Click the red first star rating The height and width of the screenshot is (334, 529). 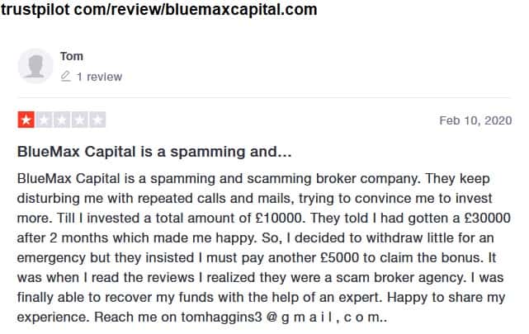coord(26,120)
